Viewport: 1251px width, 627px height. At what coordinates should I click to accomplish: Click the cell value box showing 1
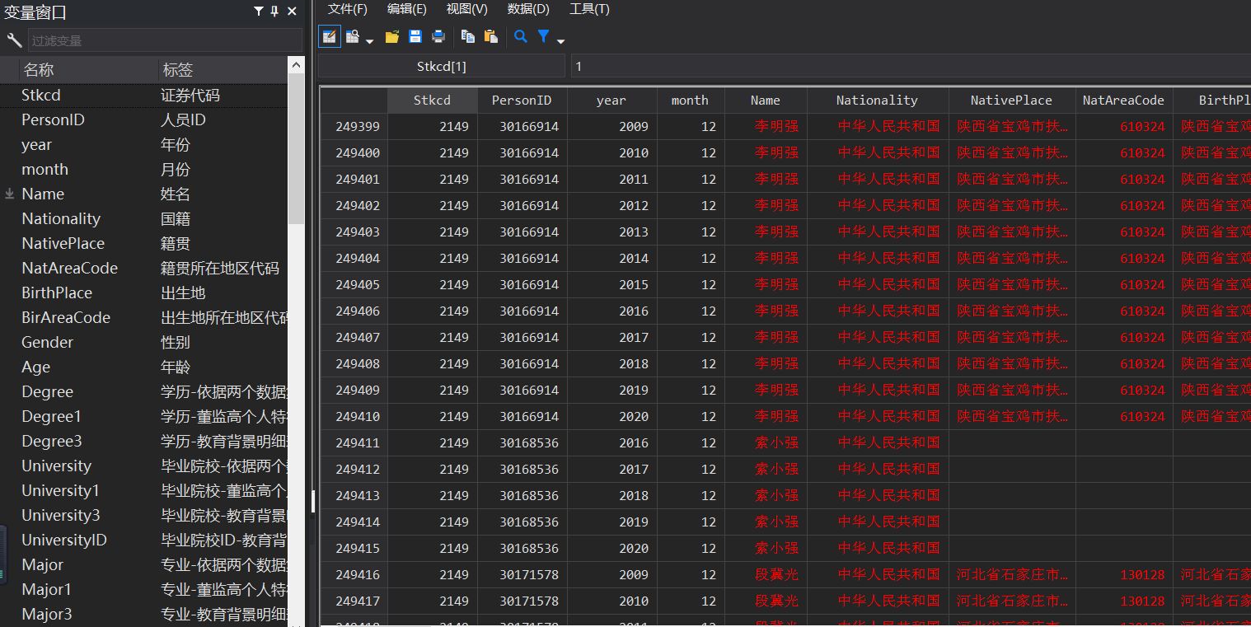pos(911,66)
